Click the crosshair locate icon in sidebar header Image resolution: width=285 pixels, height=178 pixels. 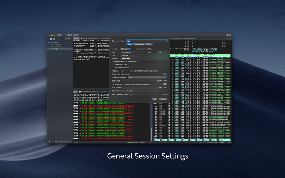pos(66,39)
